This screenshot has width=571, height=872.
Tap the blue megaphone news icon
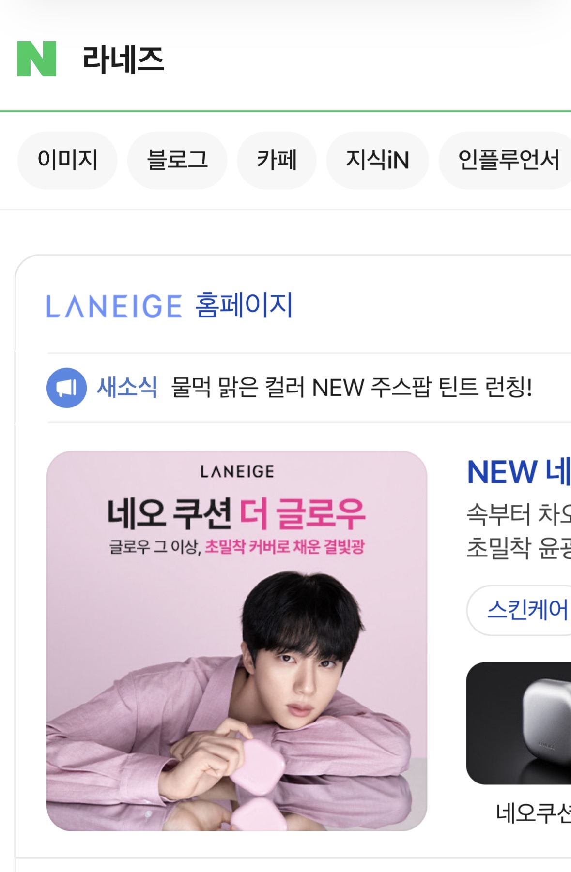66,388
